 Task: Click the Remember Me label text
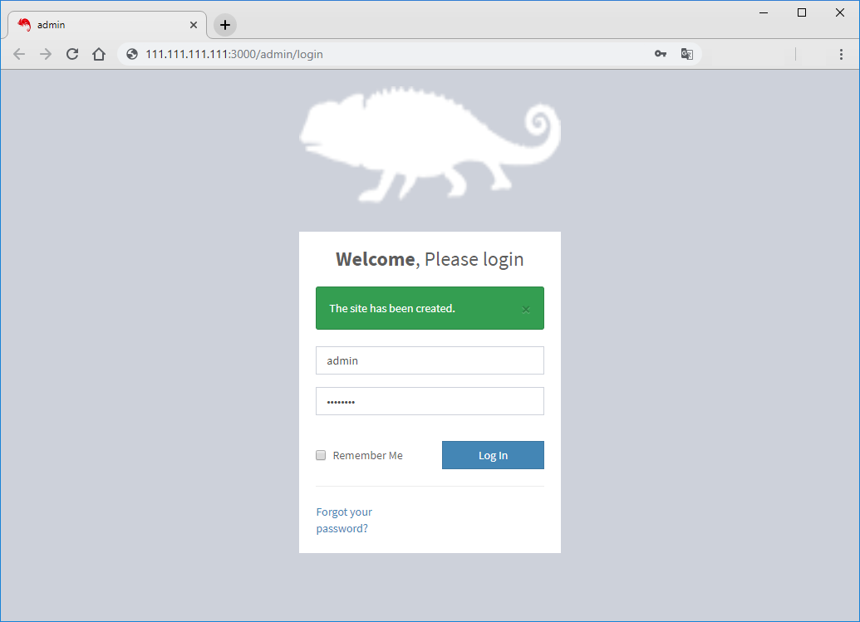click(367, 455)
